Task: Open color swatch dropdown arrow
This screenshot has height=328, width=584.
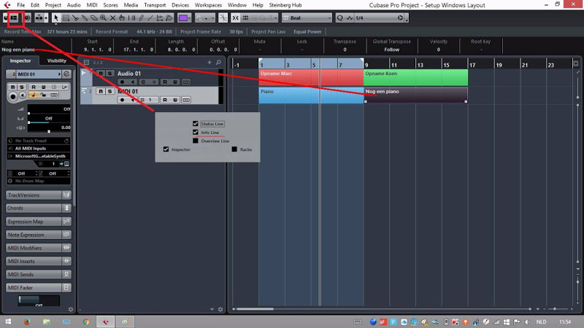Action: pos(190,17)
